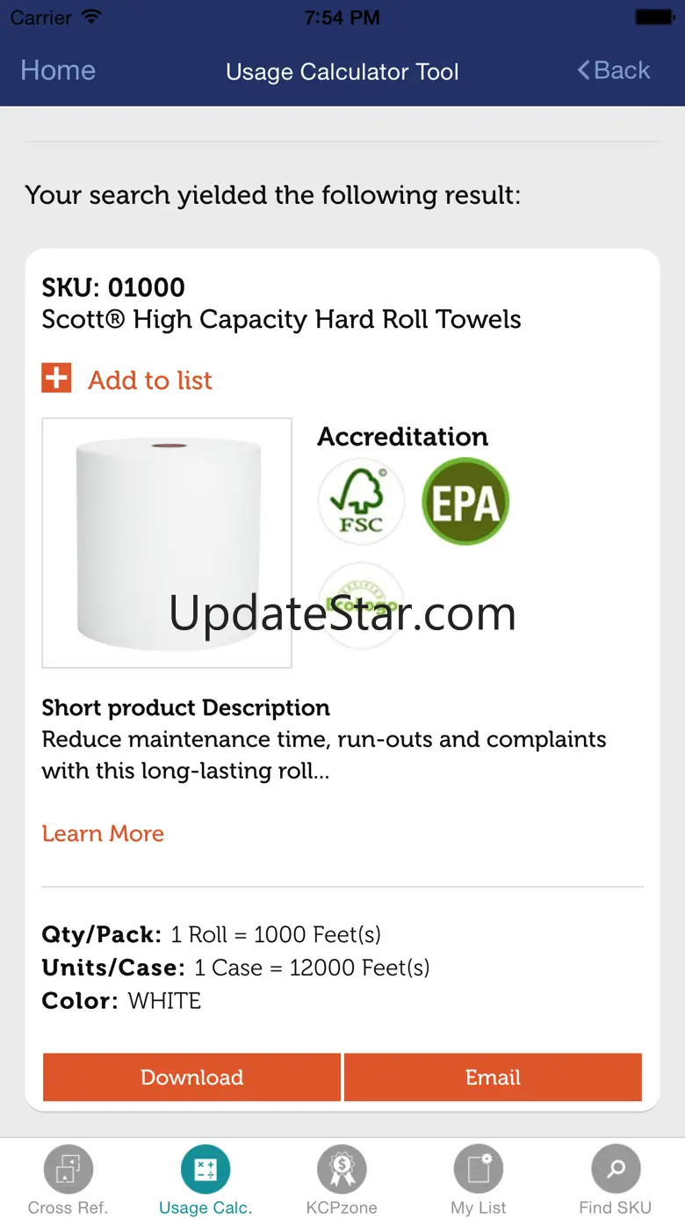This screenshot has height=1219, width=685.
Task: Tap the Add to list text link
Action: point(150,380)
